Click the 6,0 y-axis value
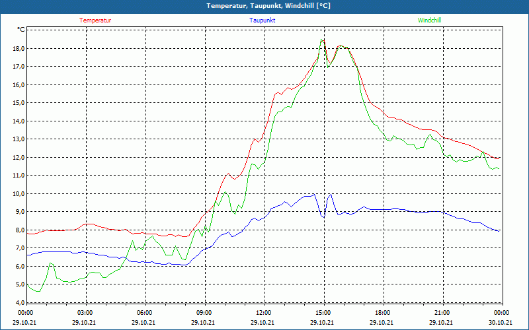Image resolution: width=529 pixels, height=330 pixels. [x=20, y=266]
